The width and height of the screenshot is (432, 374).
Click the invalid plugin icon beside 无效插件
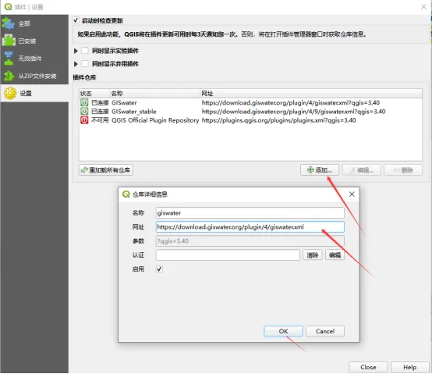9,59
